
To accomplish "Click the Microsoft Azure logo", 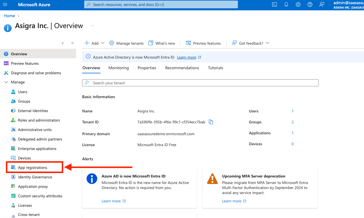I will pyautogui.click(x=33, y=4).
